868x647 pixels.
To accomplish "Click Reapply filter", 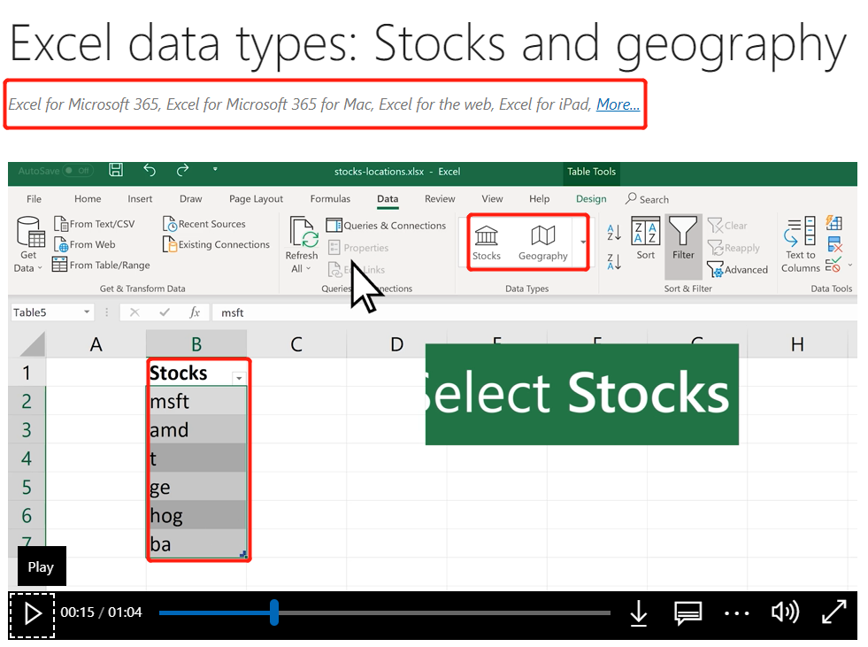I will (x=734, y=248).
